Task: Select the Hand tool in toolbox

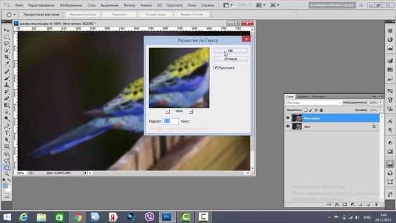Action: 7,167
